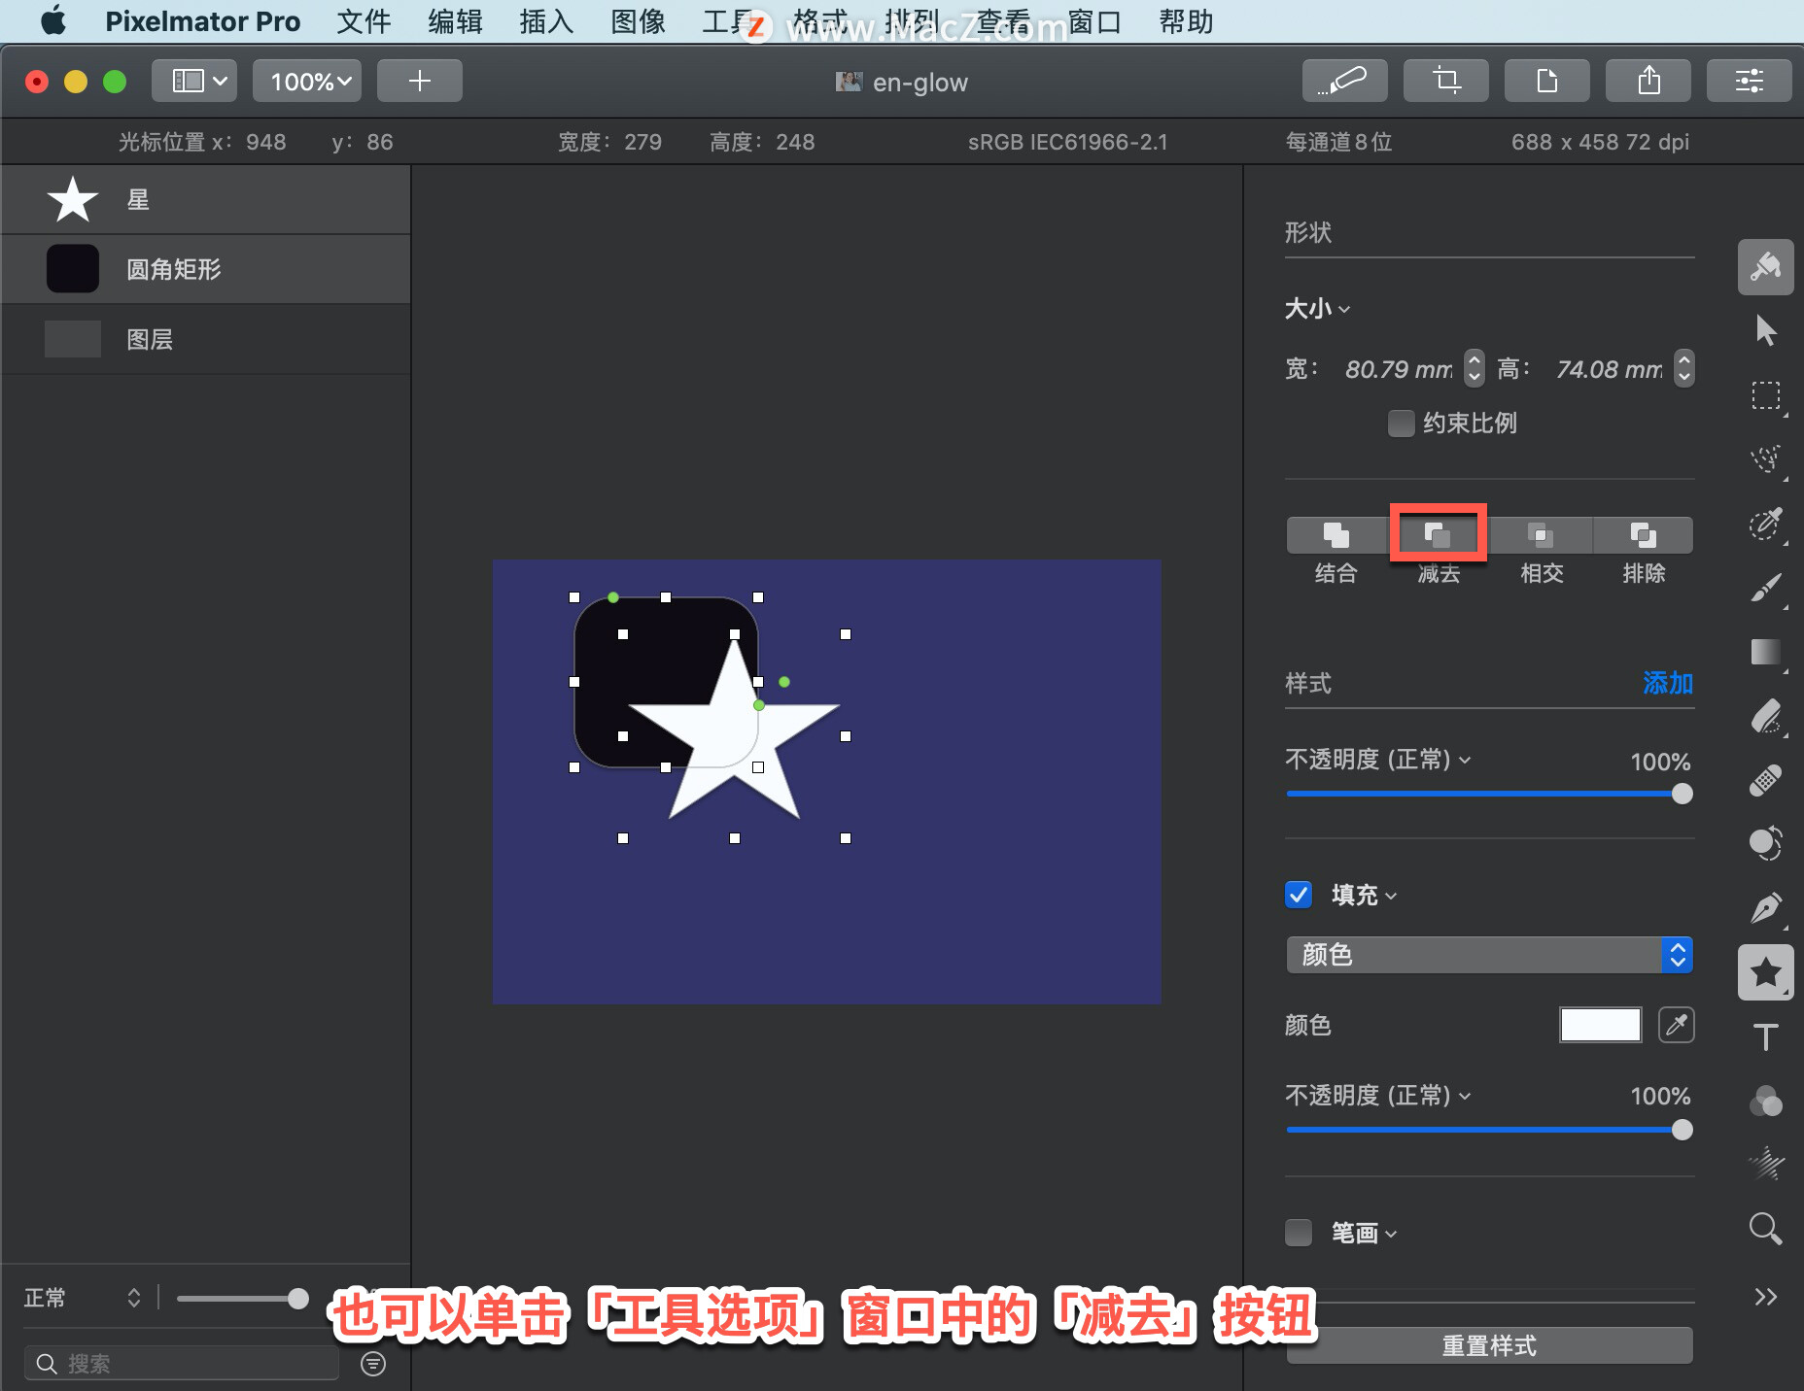Click the white fill color swatch
The image size is (1804, 1391).
pyautogui.click(x=1601, y=1025)
